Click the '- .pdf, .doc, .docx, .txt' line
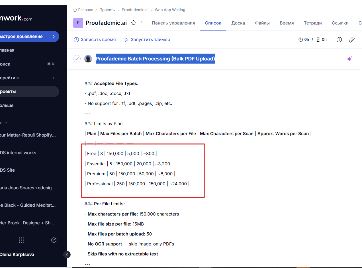 (x=107, y=94)
